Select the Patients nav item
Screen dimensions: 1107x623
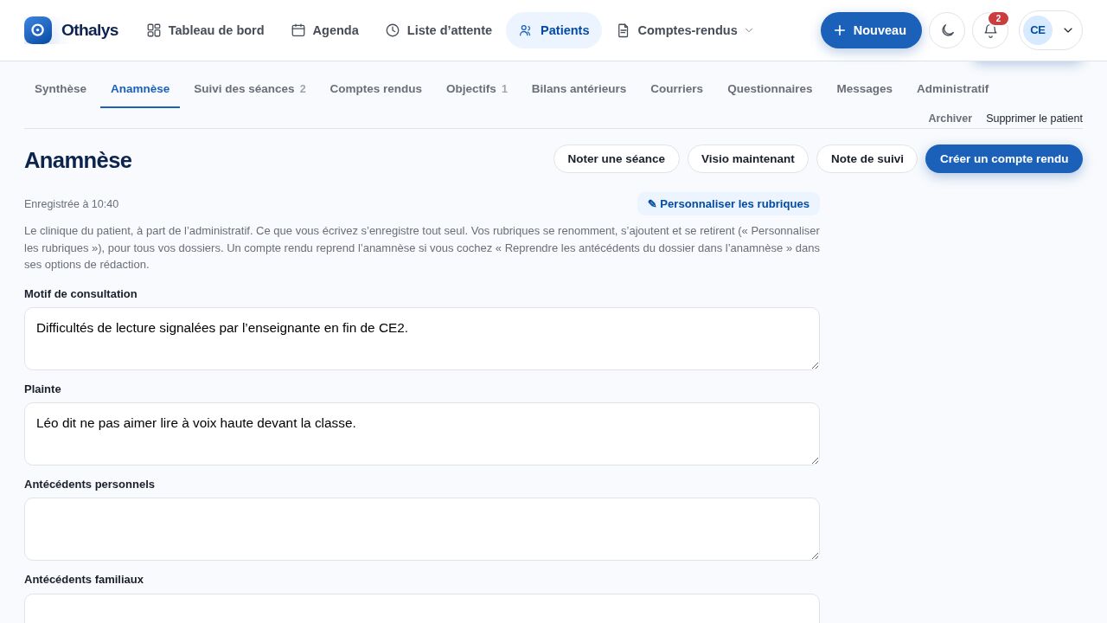pyautogui.click(x=553, y=30)
